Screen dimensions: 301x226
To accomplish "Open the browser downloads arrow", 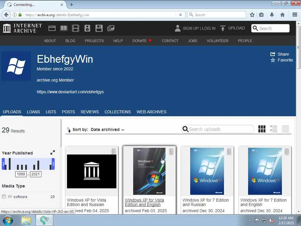I will (272, 15).
